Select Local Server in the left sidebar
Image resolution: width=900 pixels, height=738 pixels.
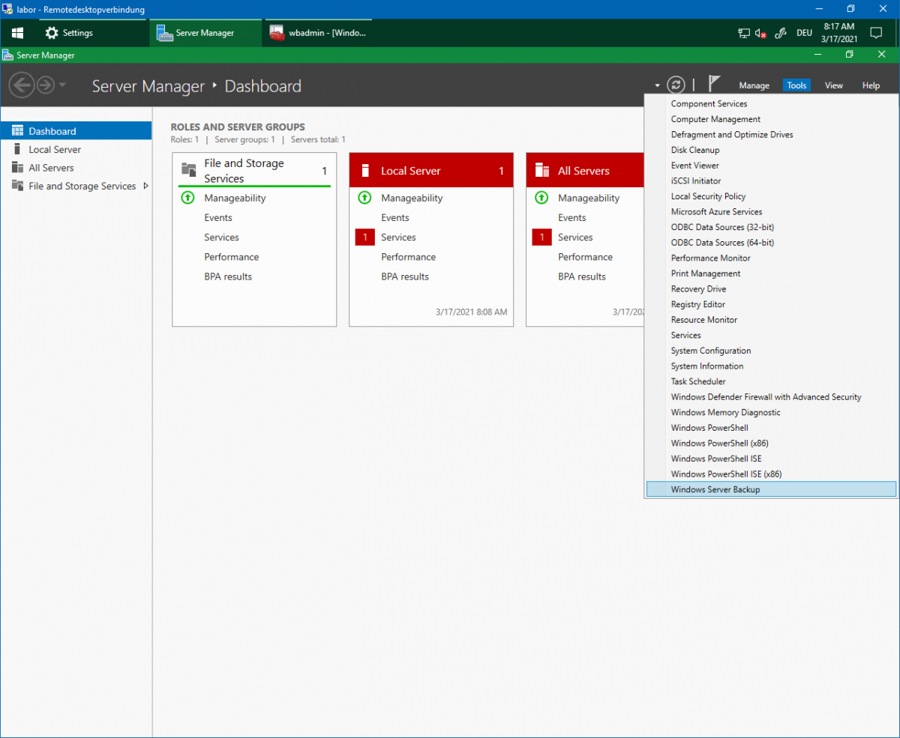pyautogui.click(x=55, y=150)
